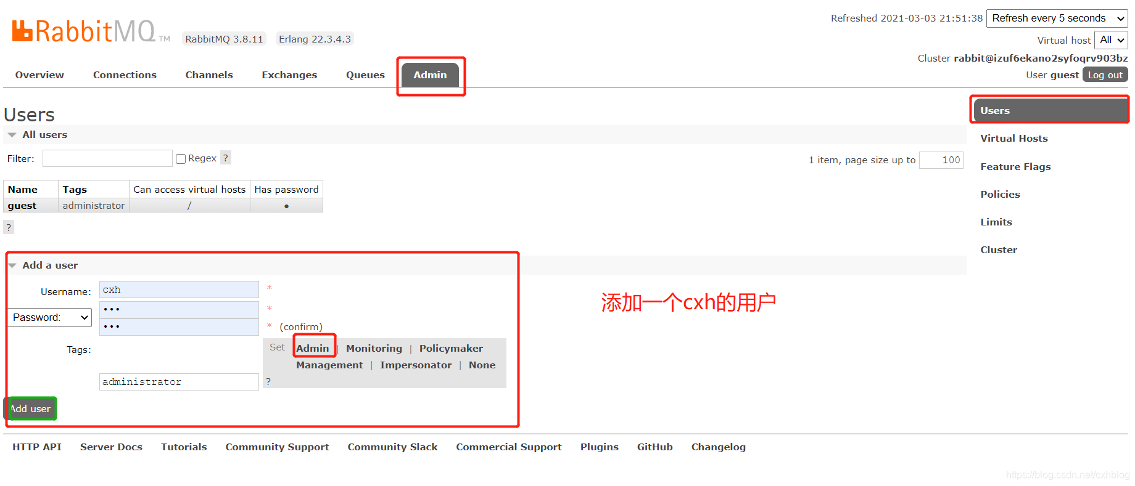Open the tags help question mark
The height and width of the screenshot is (486, 1135).
[268, 381]
